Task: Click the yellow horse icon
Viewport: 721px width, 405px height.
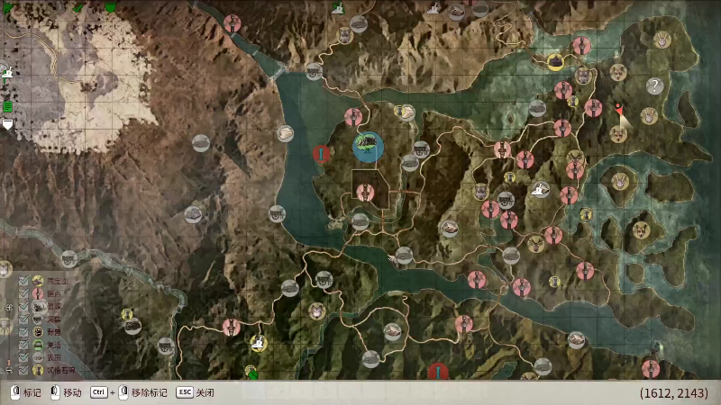Action: click(259, 343)
